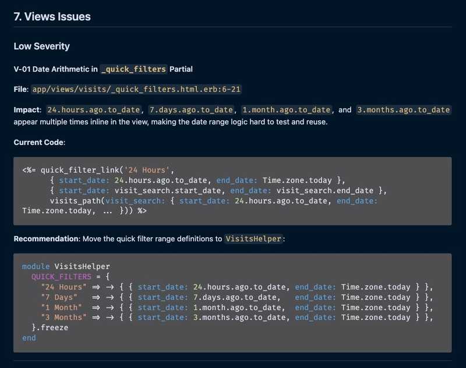Click the 'V-01 Date Arithmetic in' text
The height and width of the screenshot is (368, 466).
(x=55, y=69)
